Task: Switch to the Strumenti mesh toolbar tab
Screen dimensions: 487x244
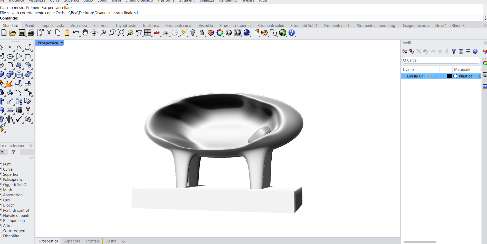Action: 337,26
